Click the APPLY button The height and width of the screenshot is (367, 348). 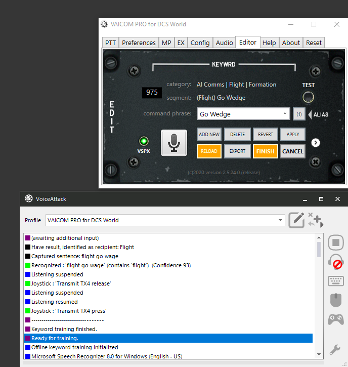(x=293, y=134)
